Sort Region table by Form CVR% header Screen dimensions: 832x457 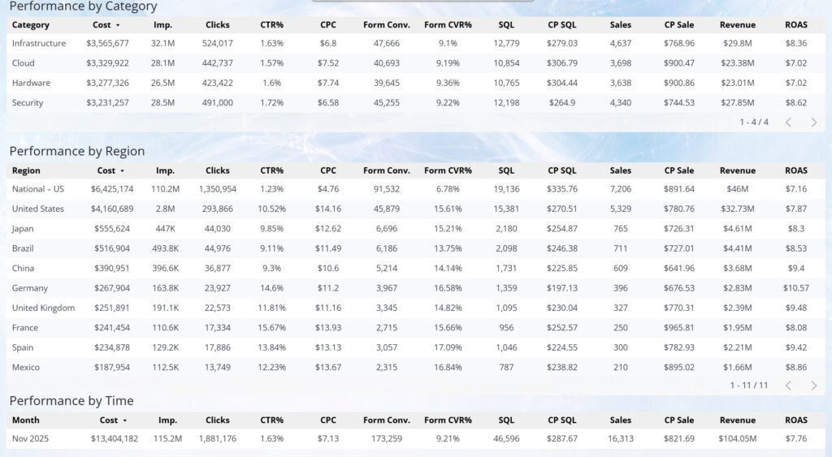(448, 171)
